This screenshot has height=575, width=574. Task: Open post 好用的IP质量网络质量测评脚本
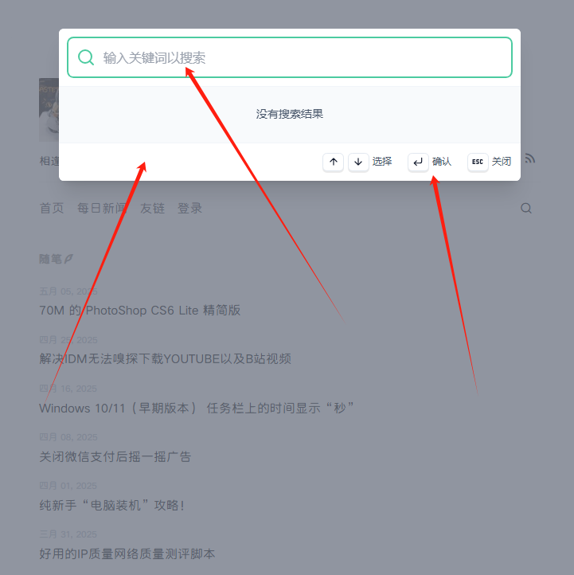(127, 553)
